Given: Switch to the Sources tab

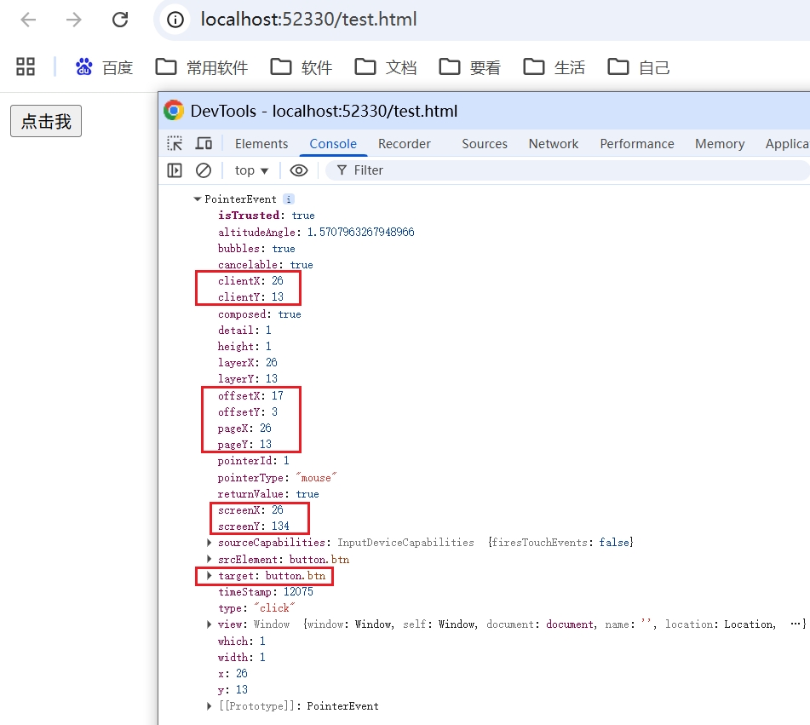Looking at the screenshot, I should pos(485,144).
